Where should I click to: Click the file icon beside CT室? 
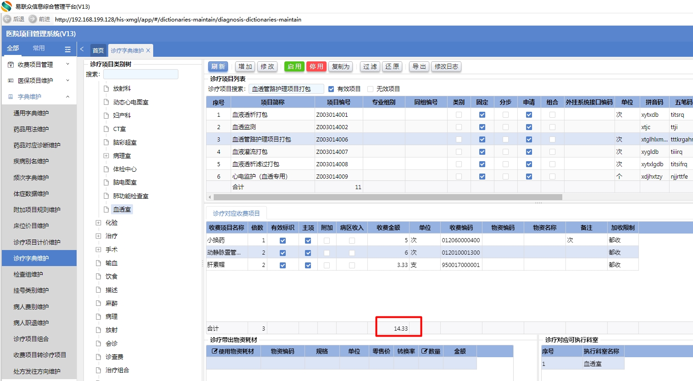click(106, 129)
